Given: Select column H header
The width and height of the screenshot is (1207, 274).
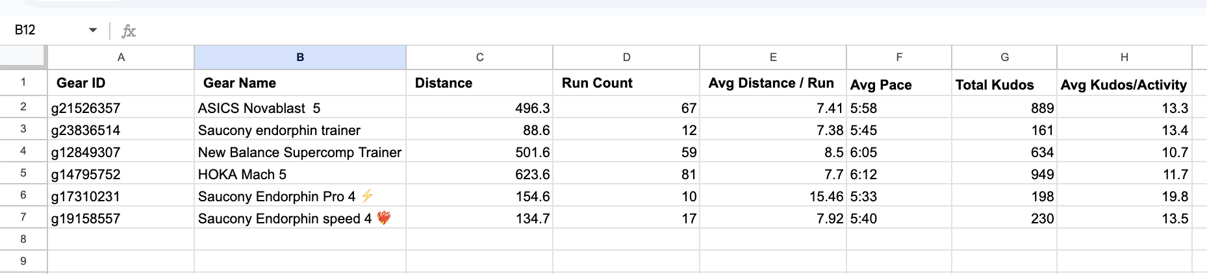Looking at the screenshot, I should pyautogui.click(x=1124, y=57).
